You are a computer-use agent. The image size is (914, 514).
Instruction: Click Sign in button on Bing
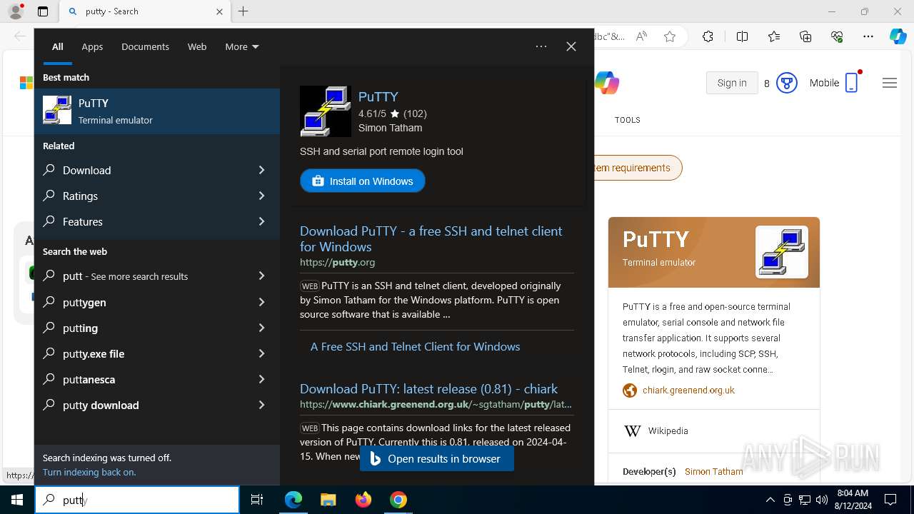[x=732, y=83]
